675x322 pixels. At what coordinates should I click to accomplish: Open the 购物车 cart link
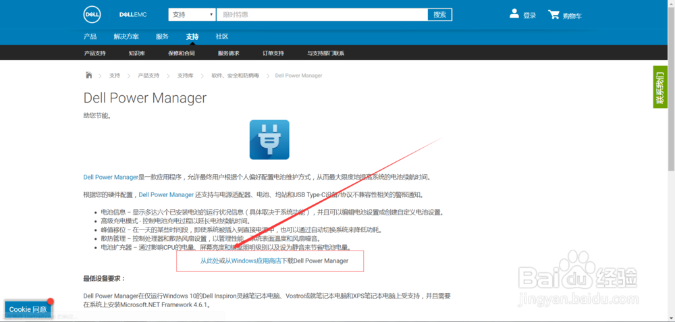(572, 16)
